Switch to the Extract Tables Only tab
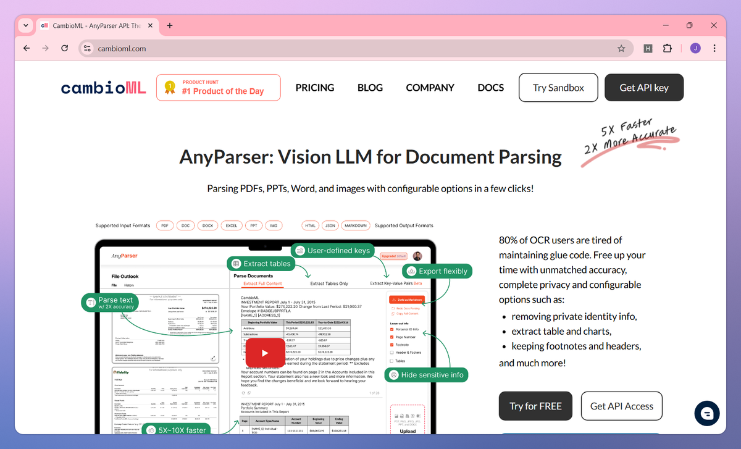The width and height of the screenshot is (741, 449). (329, 283)
